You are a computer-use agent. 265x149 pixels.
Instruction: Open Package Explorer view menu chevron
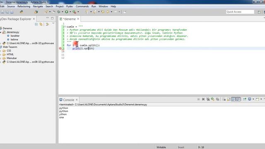pyautogui.click(x=53, y=24)
